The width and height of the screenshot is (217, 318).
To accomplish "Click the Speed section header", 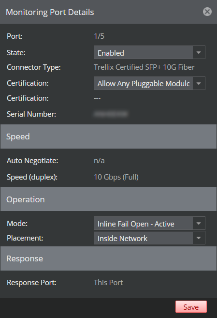I will click(108, 136).
